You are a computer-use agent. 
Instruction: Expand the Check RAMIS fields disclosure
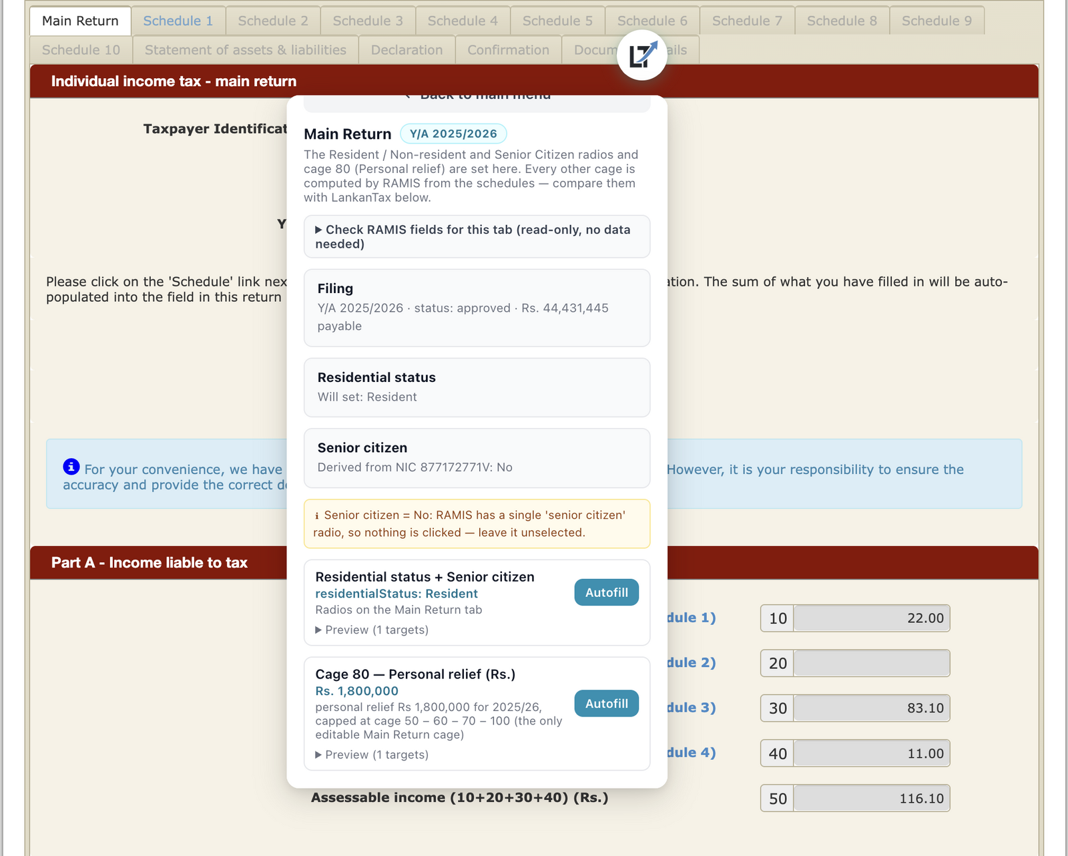click(x=477, y=236)
